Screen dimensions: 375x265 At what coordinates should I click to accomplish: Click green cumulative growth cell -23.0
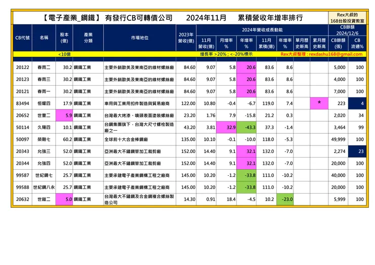(285, 199)
